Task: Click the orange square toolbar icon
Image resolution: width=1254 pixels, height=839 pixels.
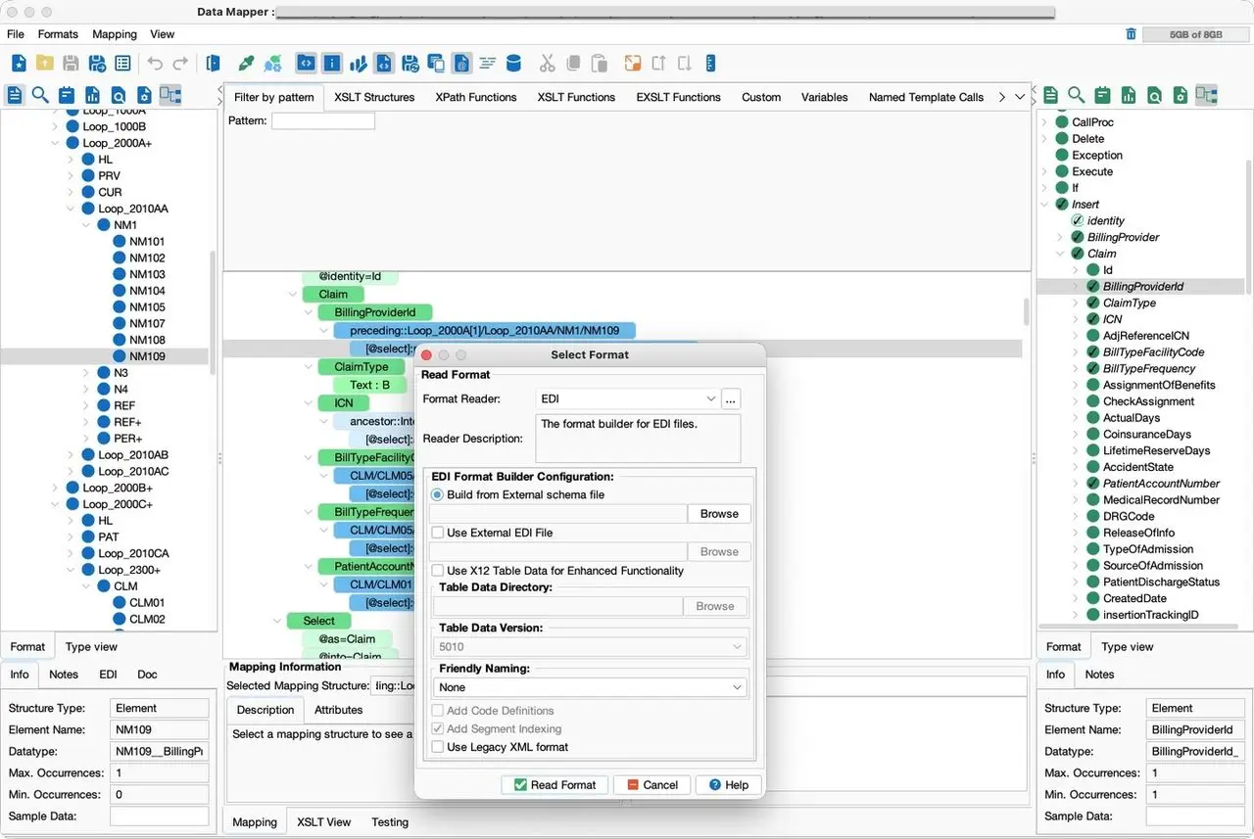Action: coord(633,64)
